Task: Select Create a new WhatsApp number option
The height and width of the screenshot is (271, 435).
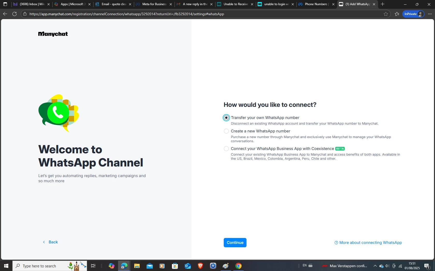Action: coord(226,131)
